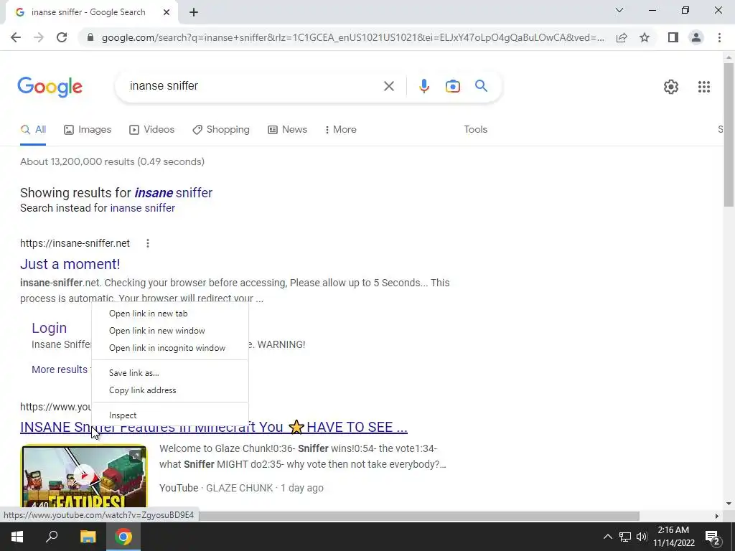The height and width of the screenshot is (551, 735).
Task: View site info lock icon
Action: tap(90, 37)
